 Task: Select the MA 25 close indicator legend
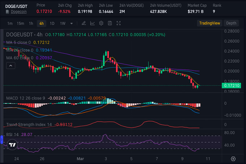click(20, 50)
